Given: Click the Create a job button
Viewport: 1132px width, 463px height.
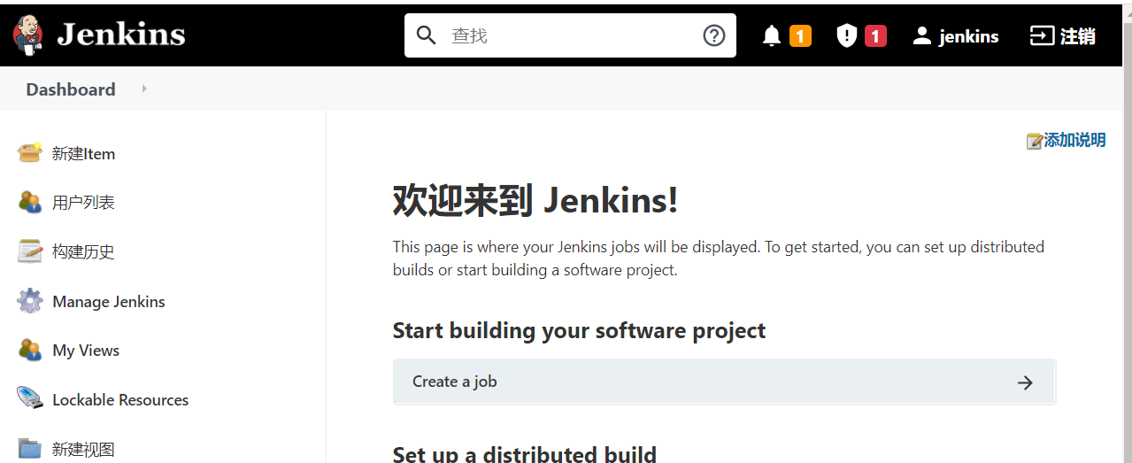Looking at the screenshot, I should (x=724, y=382).
